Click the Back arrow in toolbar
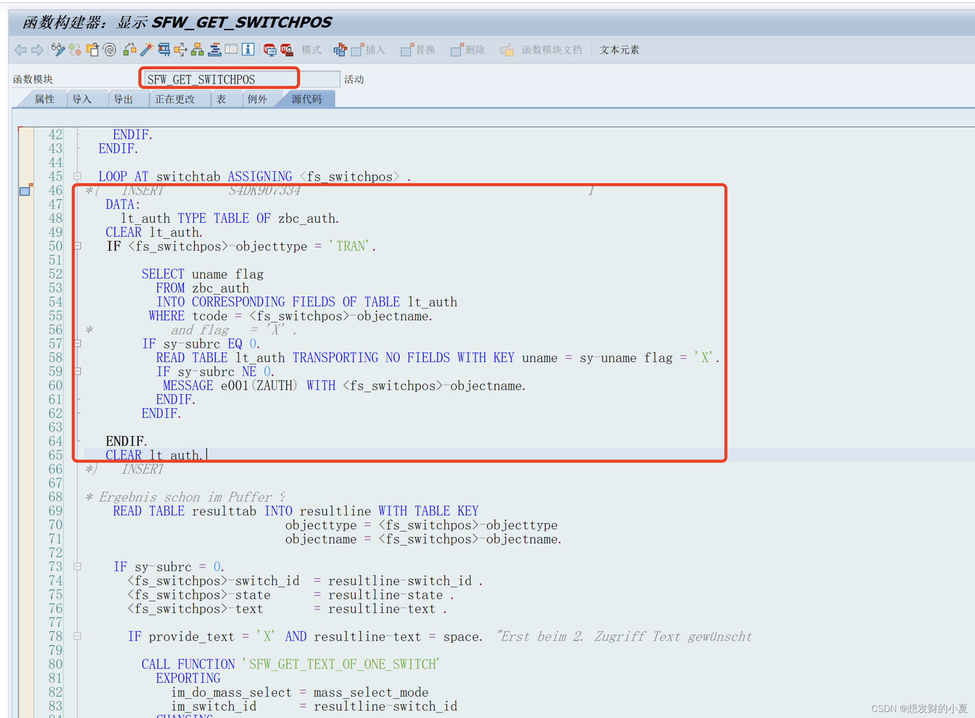This screenshot has width=975, height=718. pos(21,50)
